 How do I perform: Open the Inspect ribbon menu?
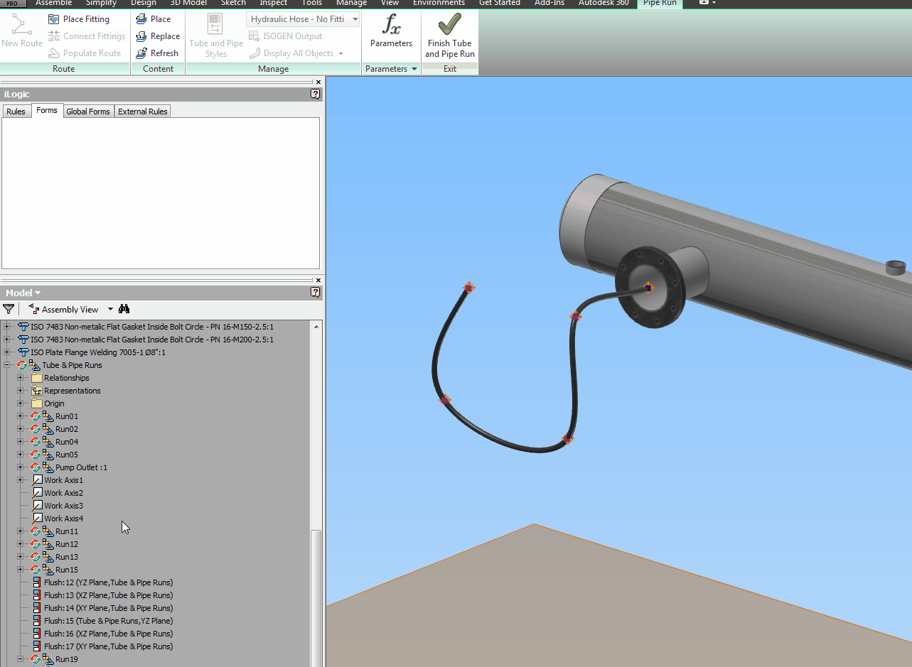point(273,4)
